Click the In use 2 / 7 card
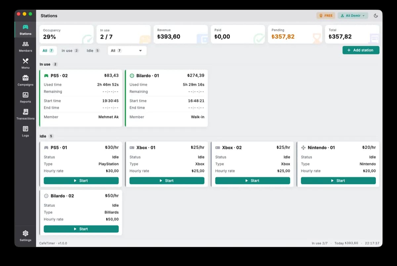The image size is (397, 266). [x=124, y=34]
